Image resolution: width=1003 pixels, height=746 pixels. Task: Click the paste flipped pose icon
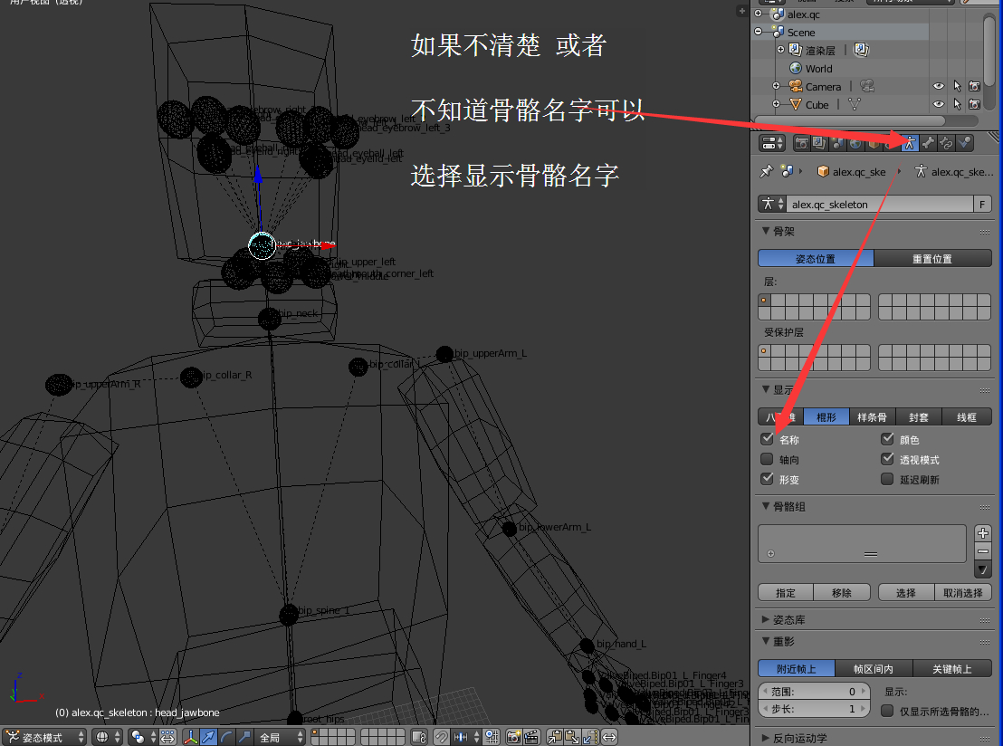point(590,737)
